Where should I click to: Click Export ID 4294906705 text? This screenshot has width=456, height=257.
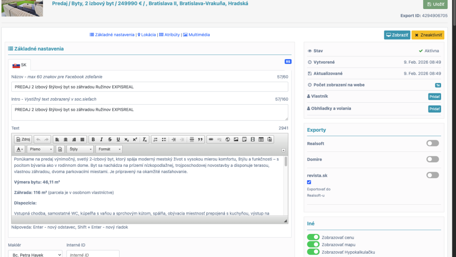424,16
